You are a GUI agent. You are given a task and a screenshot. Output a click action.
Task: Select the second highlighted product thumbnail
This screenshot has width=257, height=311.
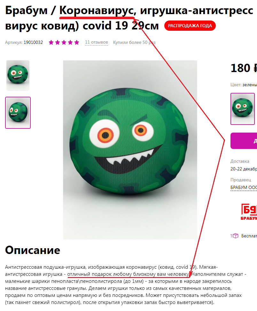[x=18, y=113]
